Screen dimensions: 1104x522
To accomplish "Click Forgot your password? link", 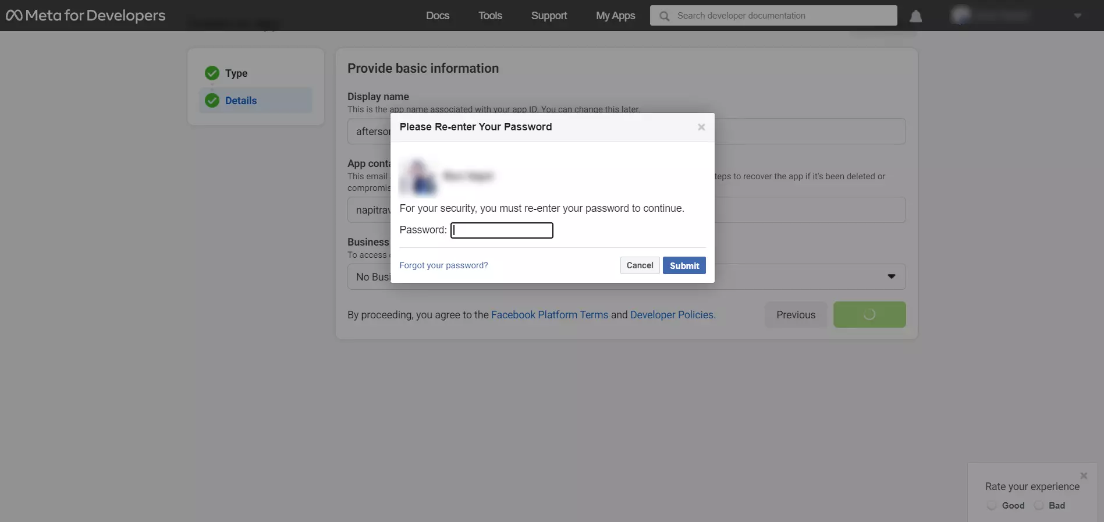I will (x=443, y=265).
